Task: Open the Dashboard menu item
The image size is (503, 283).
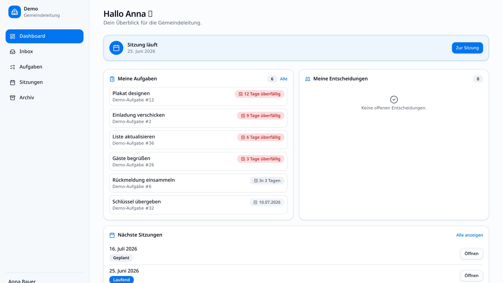Action: [45, 36]
